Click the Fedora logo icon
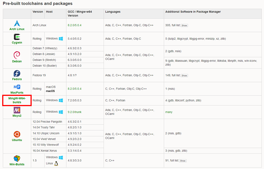Image resolution: width=264 pixels, height=169 pixels. click(x=17, y=74)
